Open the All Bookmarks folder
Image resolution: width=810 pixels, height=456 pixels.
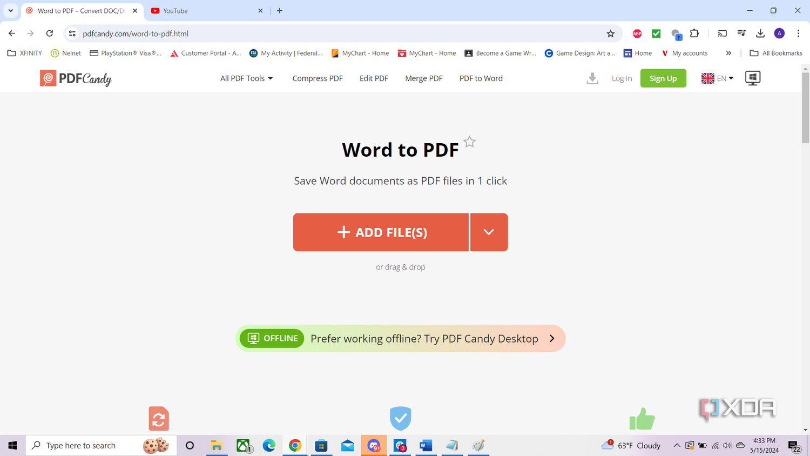pyautogui.click(x=776, y=53)
